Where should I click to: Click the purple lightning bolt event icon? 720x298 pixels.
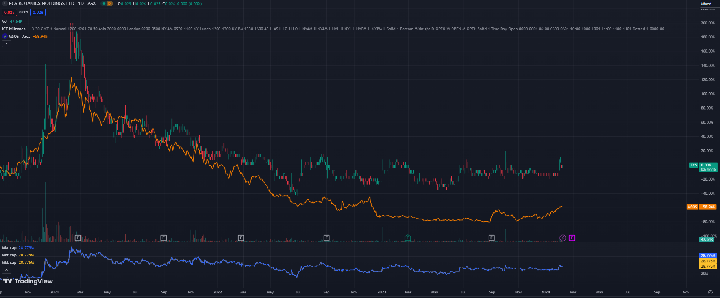click(563, 238)
